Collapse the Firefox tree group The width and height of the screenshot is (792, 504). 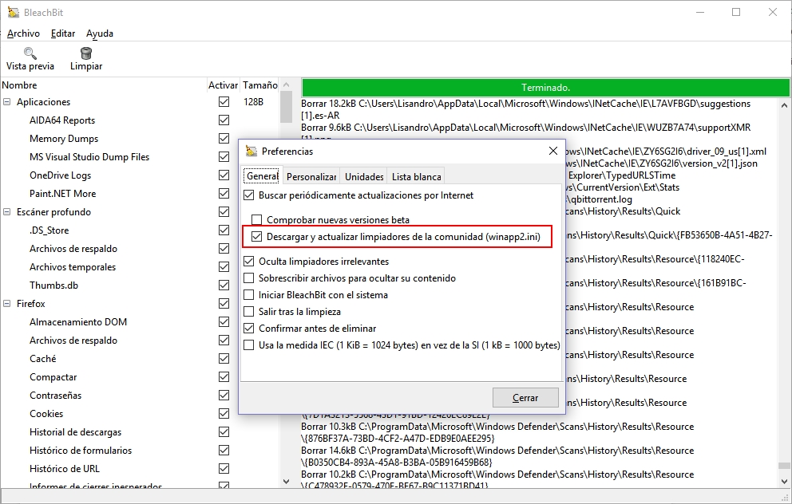(7, 304)
